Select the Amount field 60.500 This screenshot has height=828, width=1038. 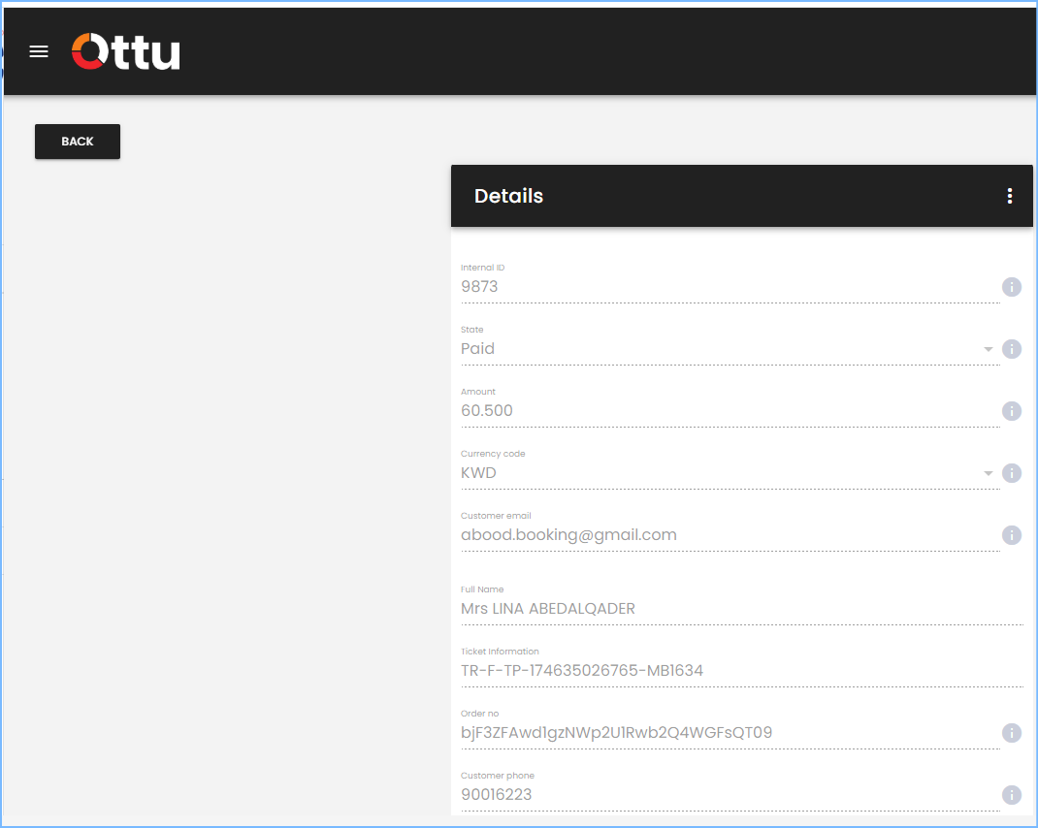click(730, 411)
